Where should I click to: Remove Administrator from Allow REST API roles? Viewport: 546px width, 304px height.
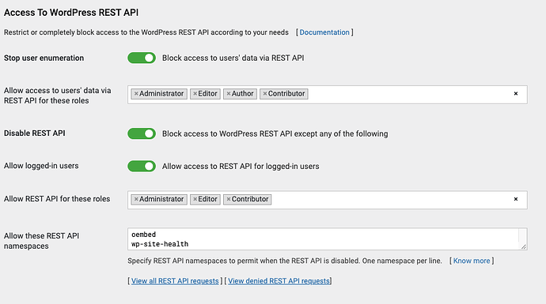pos(136,199)
